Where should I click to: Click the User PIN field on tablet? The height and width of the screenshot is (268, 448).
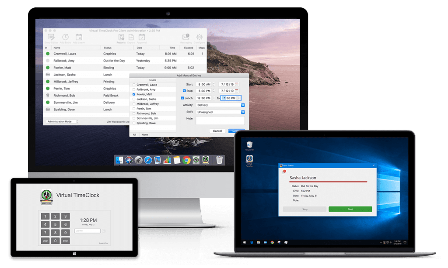[x=87, y=231]
